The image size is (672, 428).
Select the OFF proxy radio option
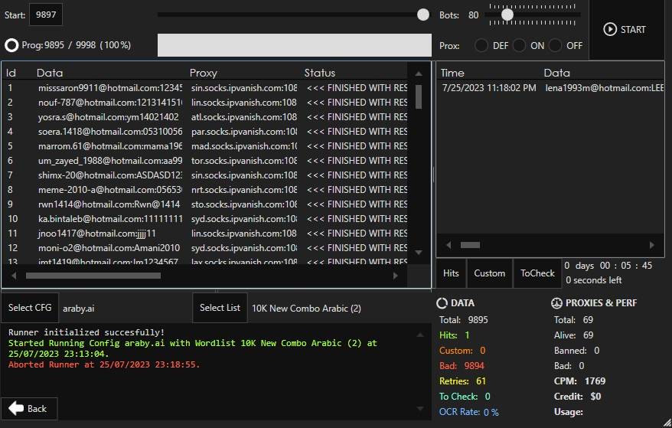click(556, 45)
